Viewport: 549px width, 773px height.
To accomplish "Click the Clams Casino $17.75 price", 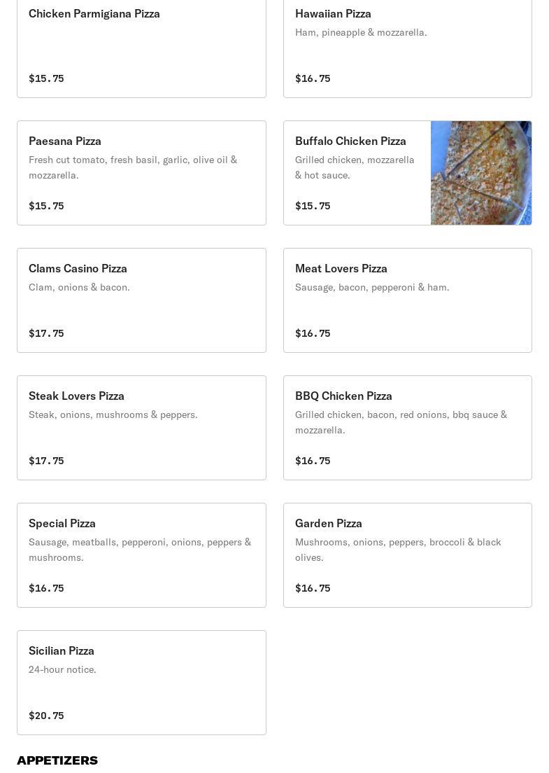I will (46, 333).
